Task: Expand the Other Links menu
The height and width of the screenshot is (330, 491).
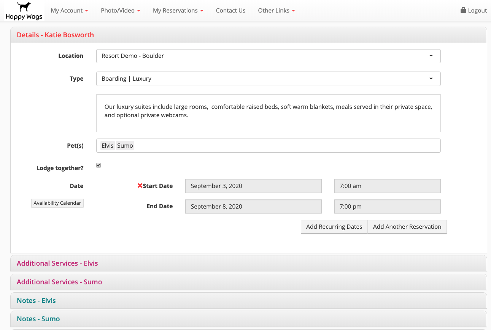Action: (276, 10)
